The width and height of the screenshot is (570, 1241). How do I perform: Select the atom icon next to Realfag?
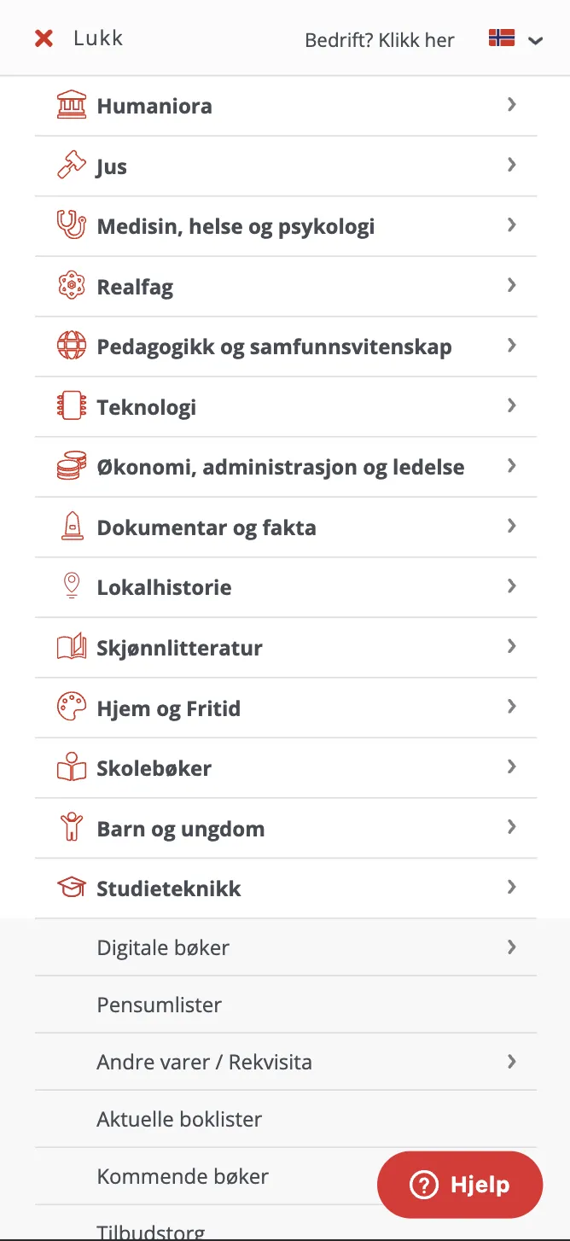72,285
